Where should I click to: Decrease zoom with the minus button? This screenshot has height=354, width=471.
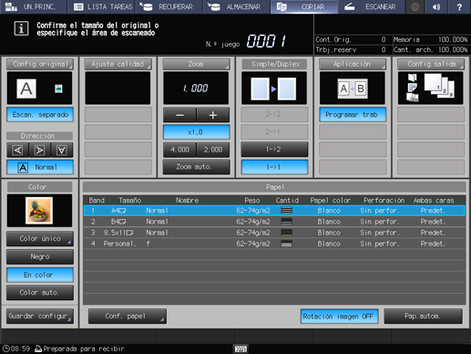179,115
